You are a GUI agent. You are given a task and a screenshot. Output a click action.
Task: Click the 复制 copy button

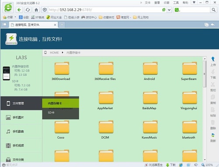point(213,99)
